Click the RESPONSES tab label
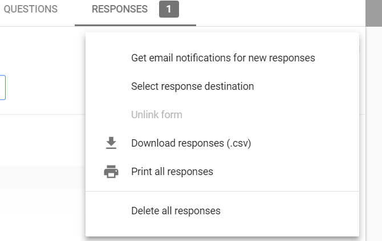This screenshot has width=382, height=241. 119,9
